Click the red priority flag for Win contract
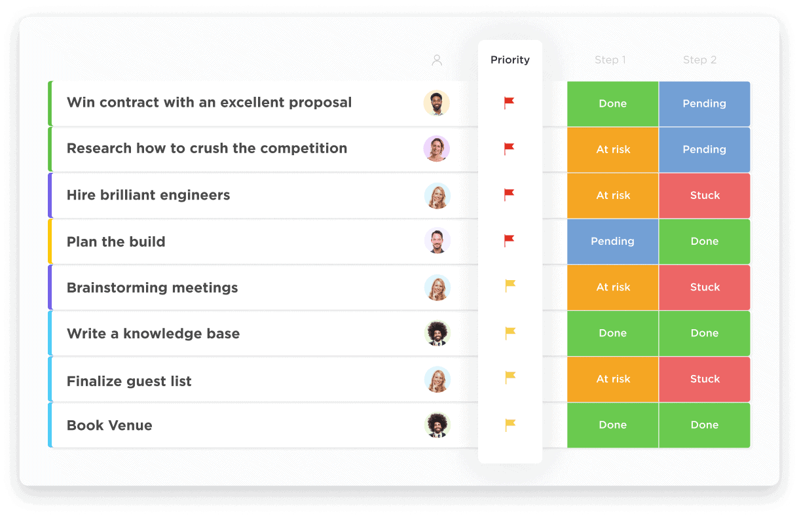Viewport: 799px width, 519px height. (x=509, y=103)
